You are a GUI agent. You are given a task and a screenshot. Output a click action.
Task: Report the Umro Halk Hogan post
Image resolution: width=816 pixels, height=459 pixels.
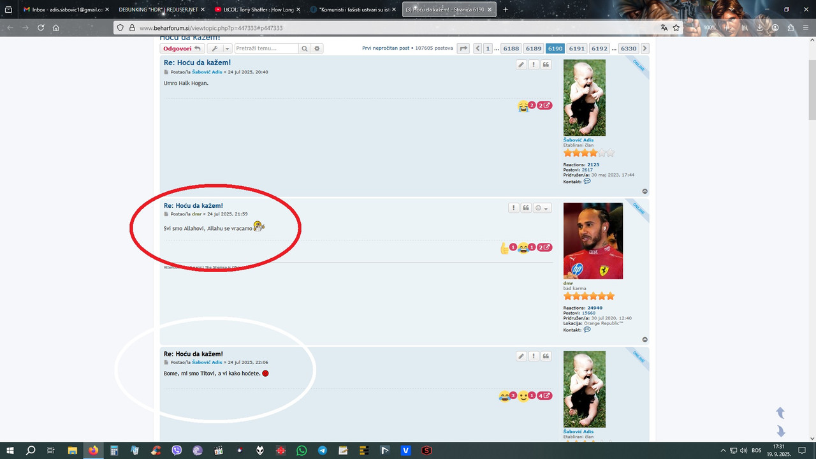pyautogui.click(x=534, y=65)
